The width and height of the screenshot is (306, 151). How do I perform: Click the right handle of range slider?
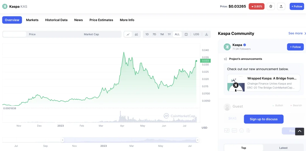(198, 140)
